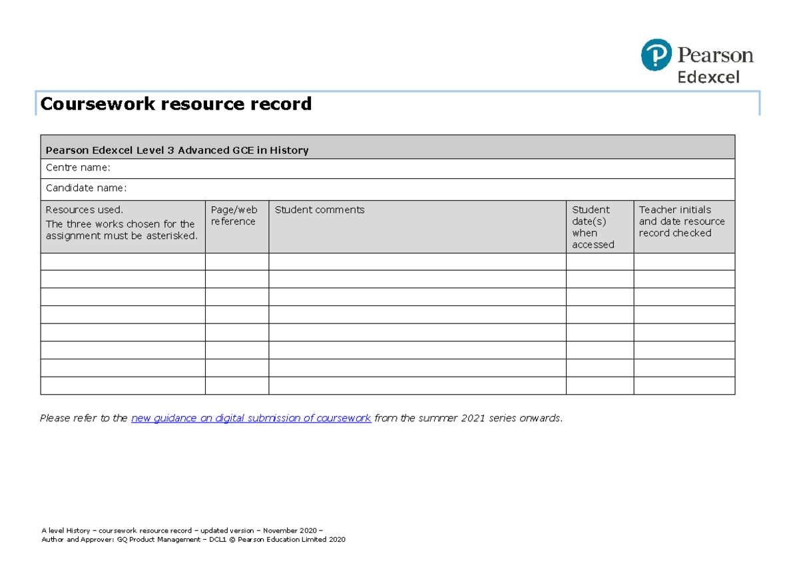799x565 pixels.
Task: Click first empty Teacher initials cell
Action: (x=684, y=262)
